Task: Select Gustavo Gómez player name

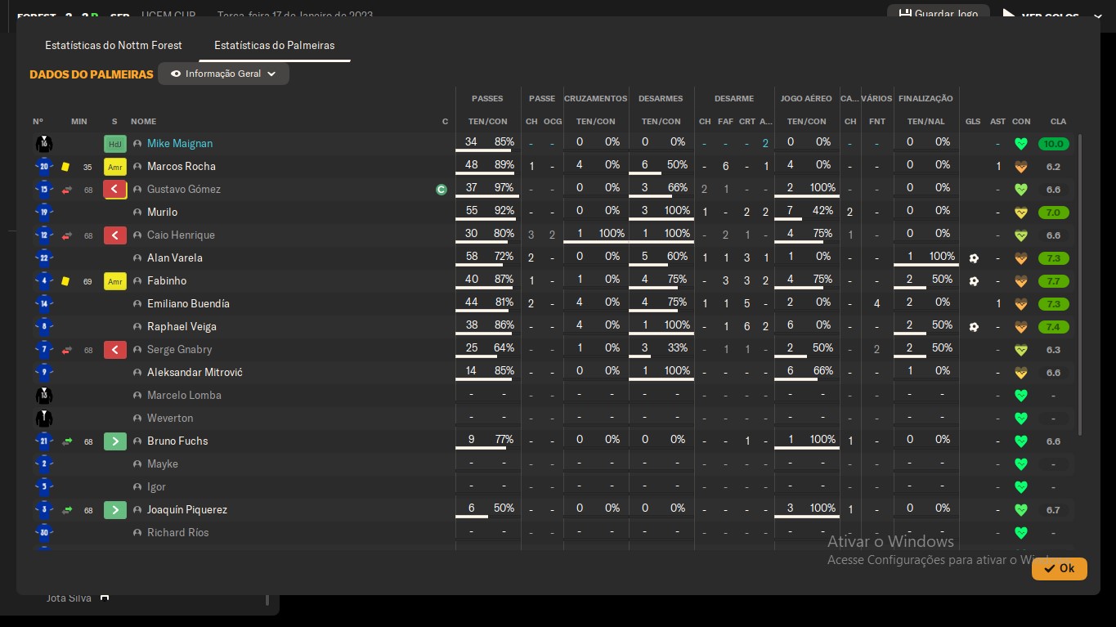Action: (x=184, y=189)
